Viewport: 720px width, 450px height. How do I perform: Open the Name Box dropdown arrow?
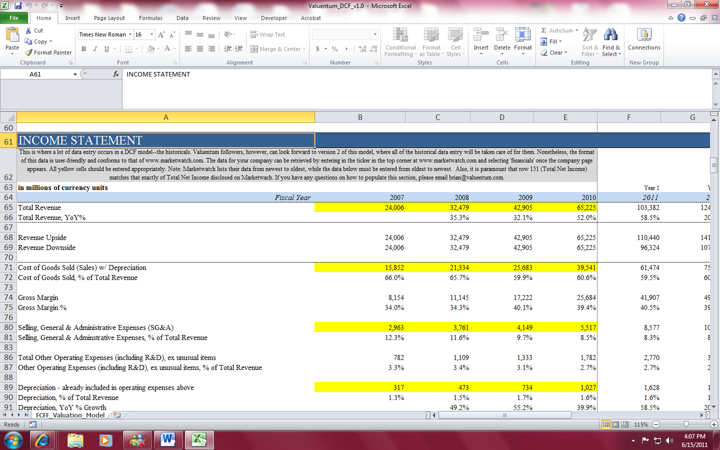tap(75, 74)
